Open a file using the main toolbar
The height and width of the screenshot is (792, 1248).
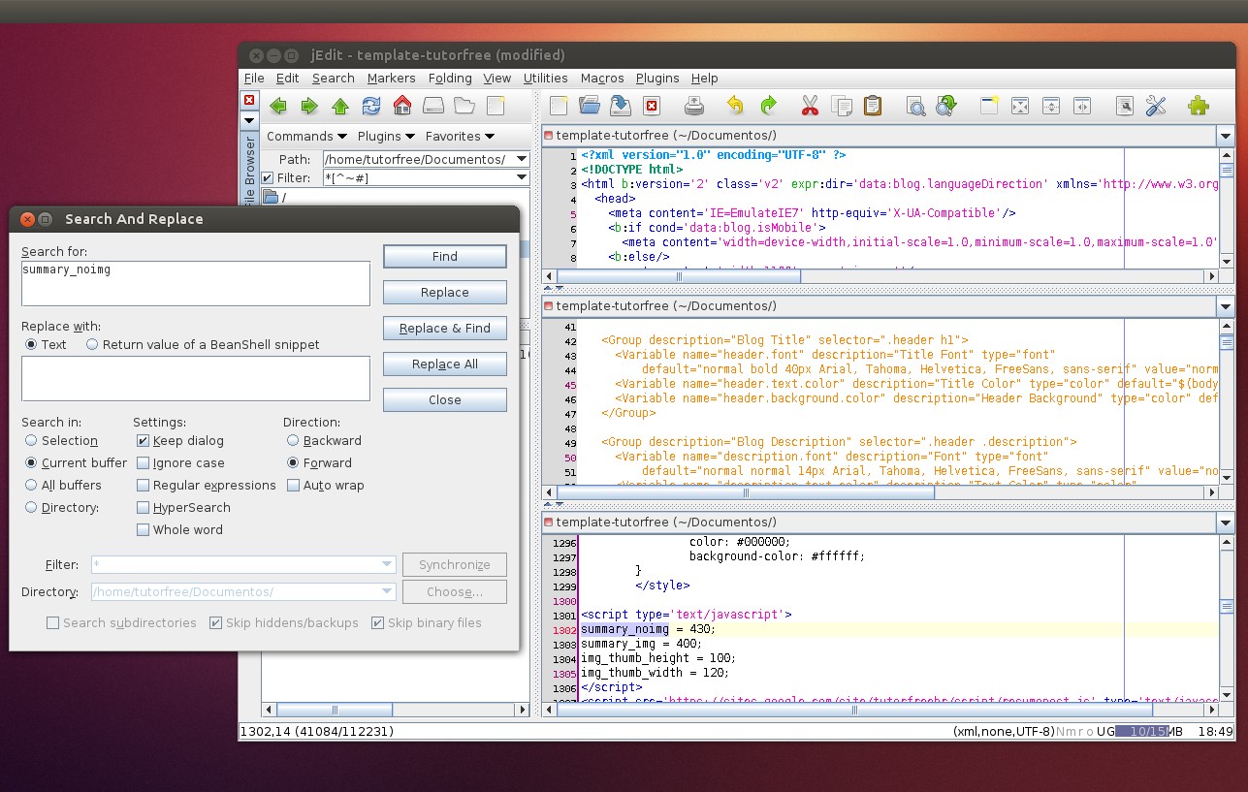590,107
